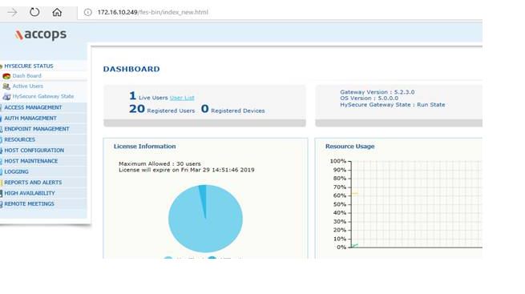Image resolution: width=525 pixels, height=294 pixels.
Task: Click the forward arrow icon
Action: coord(12,12)
